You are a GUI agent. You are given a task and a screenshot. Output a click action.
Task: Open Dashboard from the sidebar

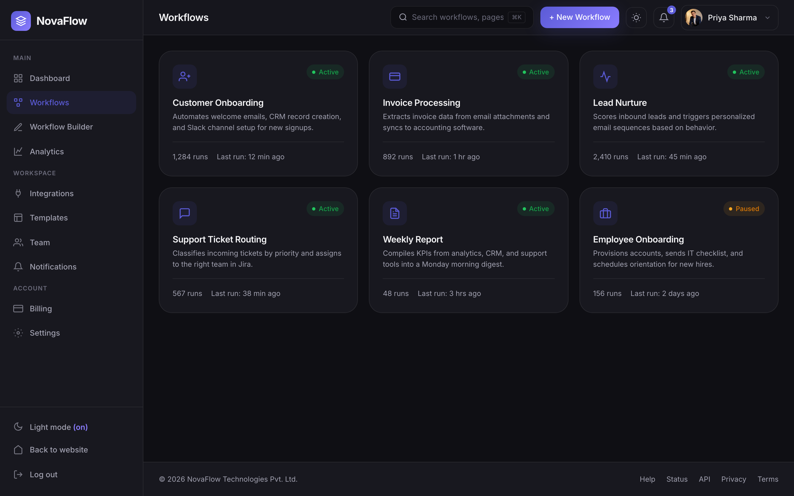tap(71, 78)
